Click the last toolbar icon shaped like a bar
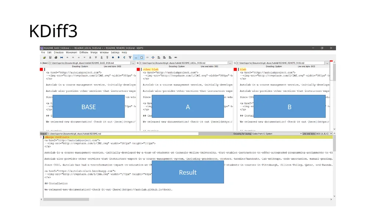 point(176,58)
